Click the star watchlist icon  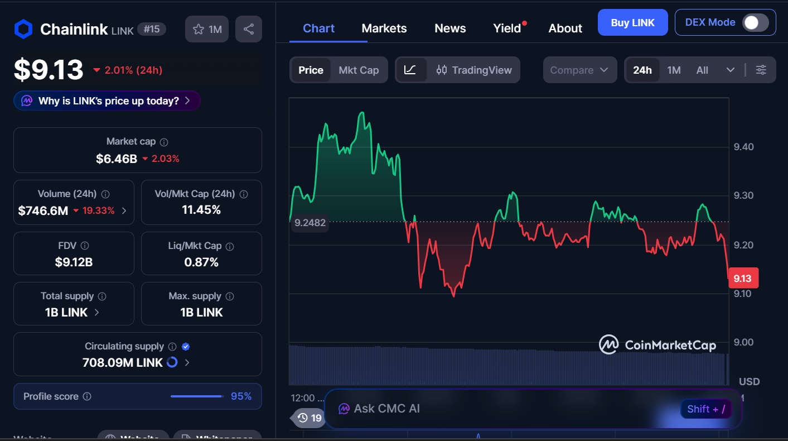tap(199, 29)
